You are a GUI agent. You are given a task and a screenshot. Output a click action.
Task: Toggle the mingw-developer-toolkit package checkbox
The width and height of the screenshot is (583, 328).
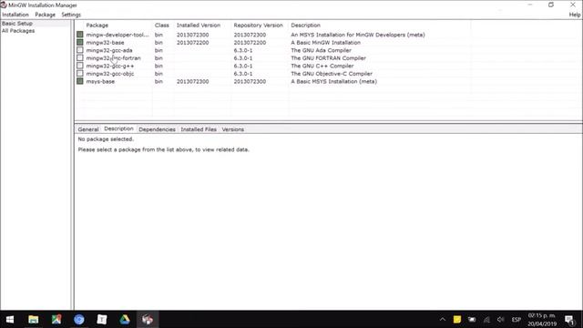80,35
